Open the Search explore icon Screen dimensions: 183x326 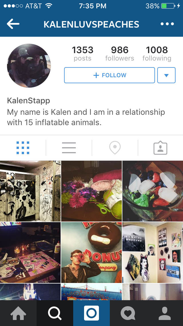pos(55,313)
